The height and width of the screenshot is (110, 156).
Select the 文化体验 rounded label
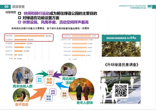pos(51,73)
